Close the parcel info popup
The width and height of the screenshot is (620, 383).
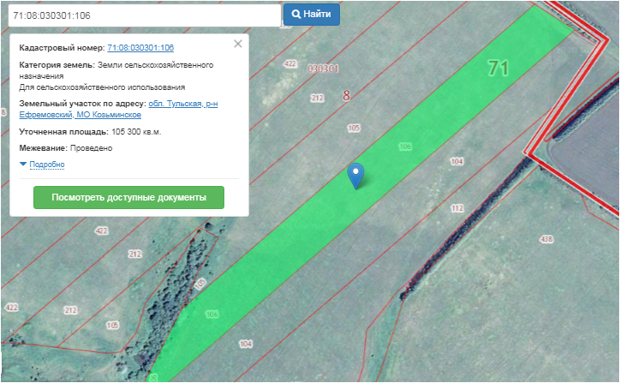[238, 44]
